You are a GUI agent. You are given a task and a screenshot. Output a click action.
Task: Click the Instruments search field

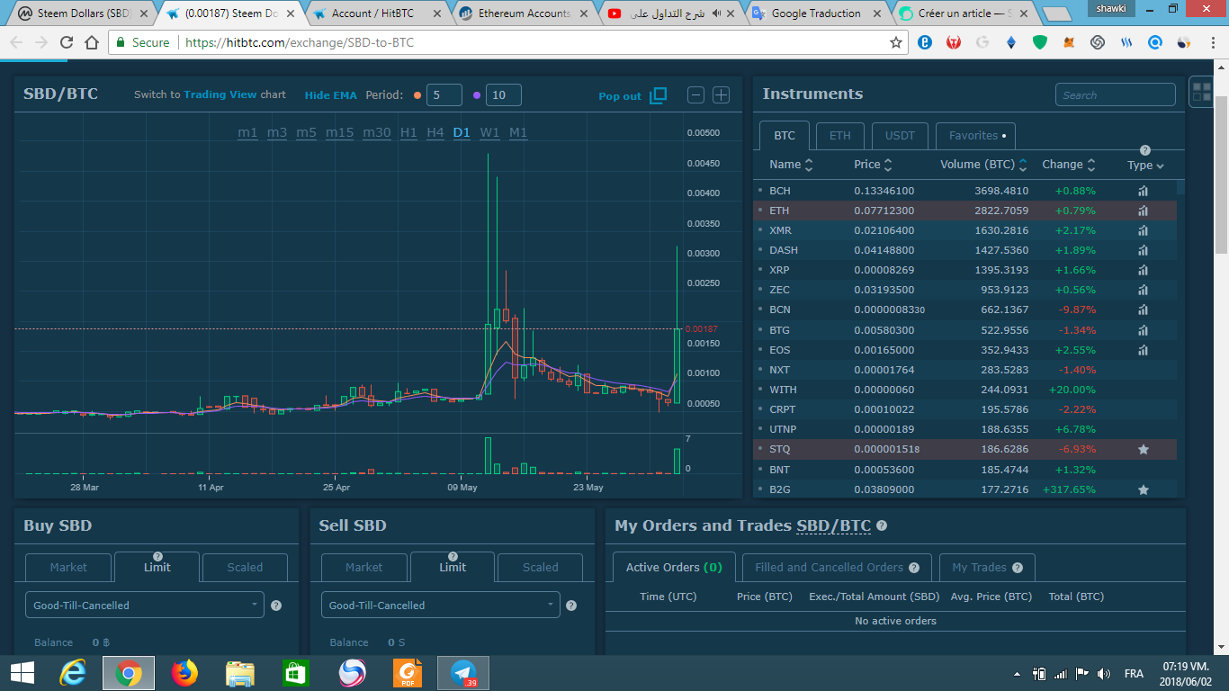pyautogui.click(x=1116, y=94)
